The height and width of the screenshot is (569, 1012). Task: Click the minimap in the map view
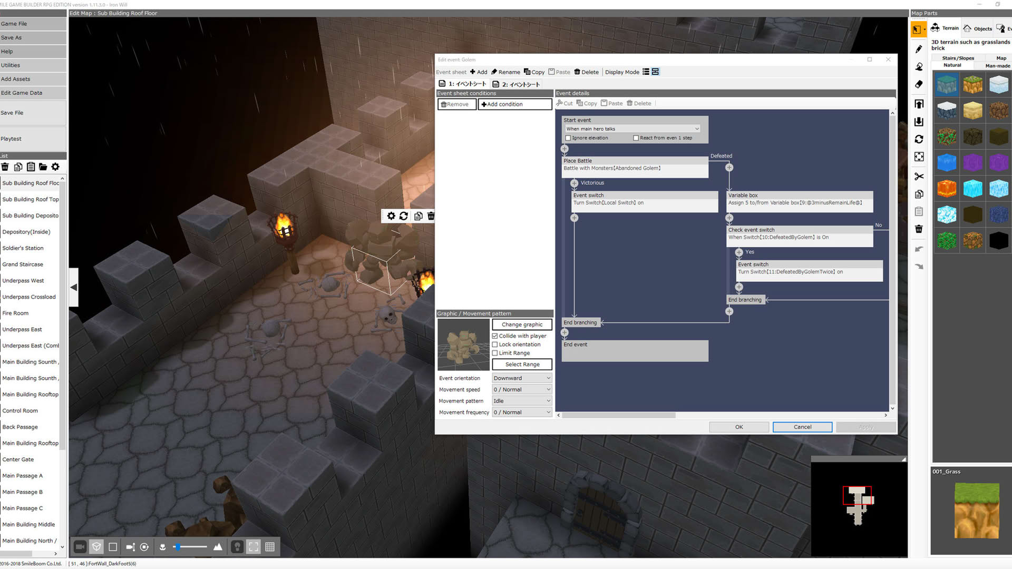[859, 509]
